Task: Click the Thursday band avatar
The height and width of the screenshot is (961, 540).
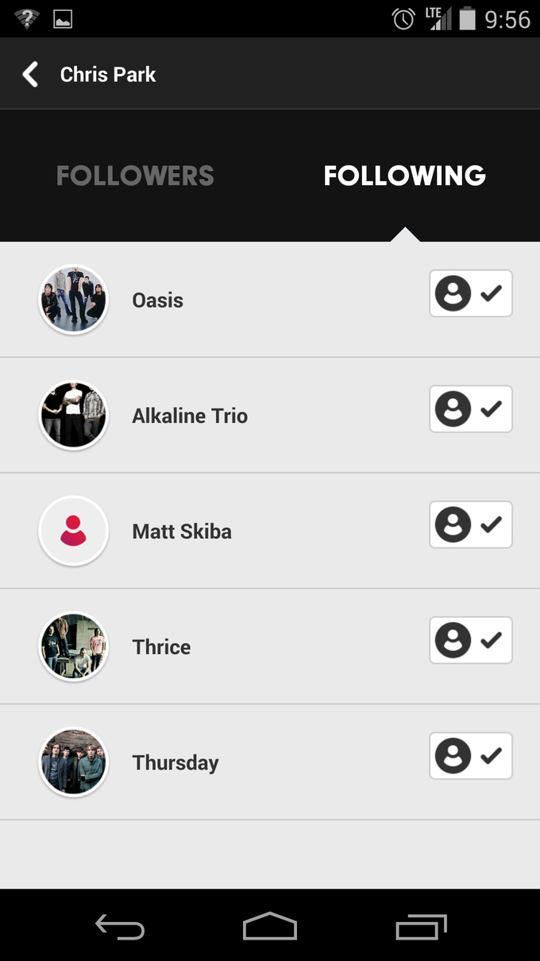Action: point(73,761)
